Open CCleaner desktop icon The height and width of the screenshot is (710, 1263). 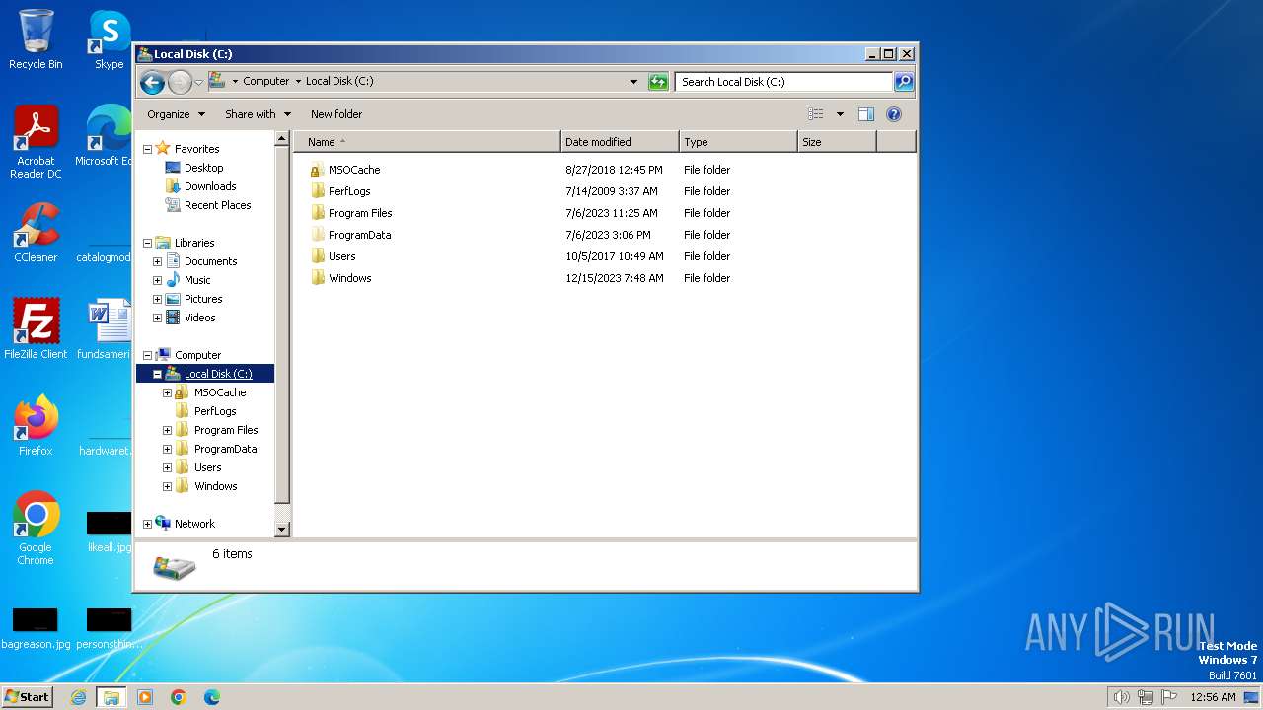pos(36,233)
